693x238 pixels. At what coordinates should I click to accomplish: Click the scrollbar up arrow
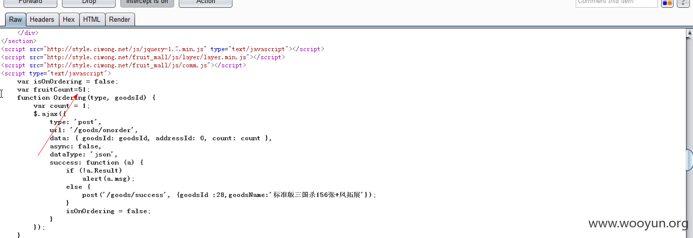[x=689, y=33]
